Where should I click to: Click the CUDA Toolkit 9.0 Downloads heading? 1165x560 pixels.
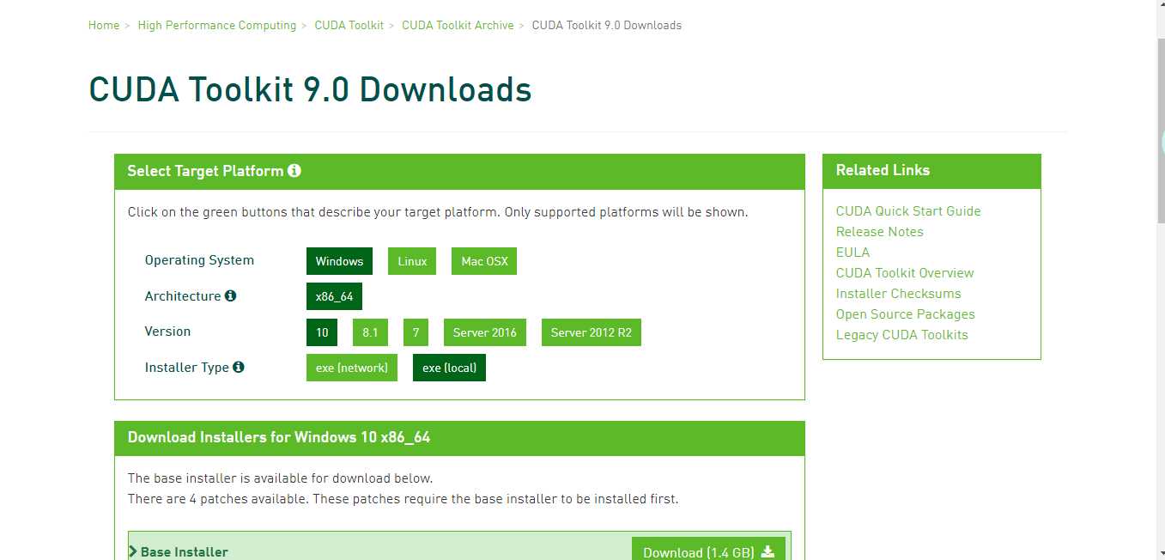(310, 90)
